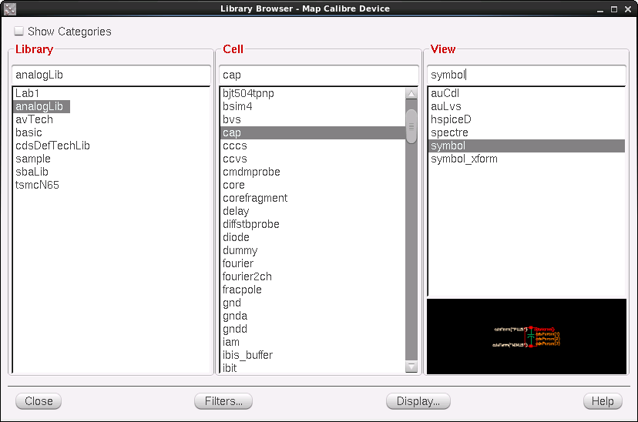
Task: Close window with title bar X
Action: point(628,9)
